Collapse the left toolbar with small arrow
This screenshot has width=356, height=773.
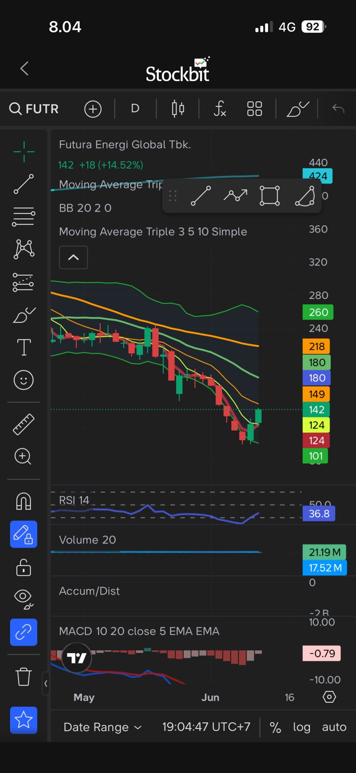pos(46,684)
